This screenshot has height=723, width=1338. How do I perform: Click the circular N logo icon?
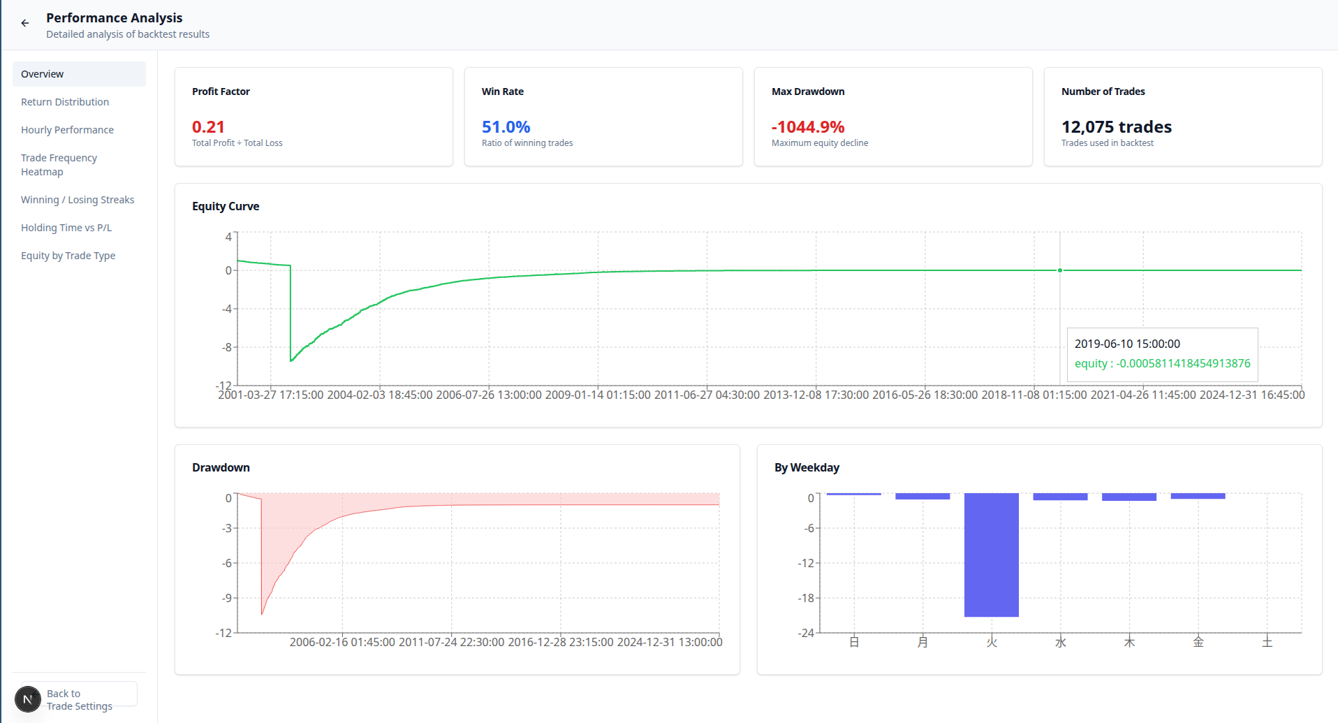tap(28, 699)
